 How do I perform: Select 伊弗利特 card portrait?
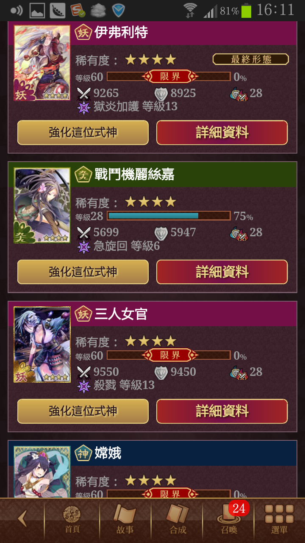click(42, 63)
